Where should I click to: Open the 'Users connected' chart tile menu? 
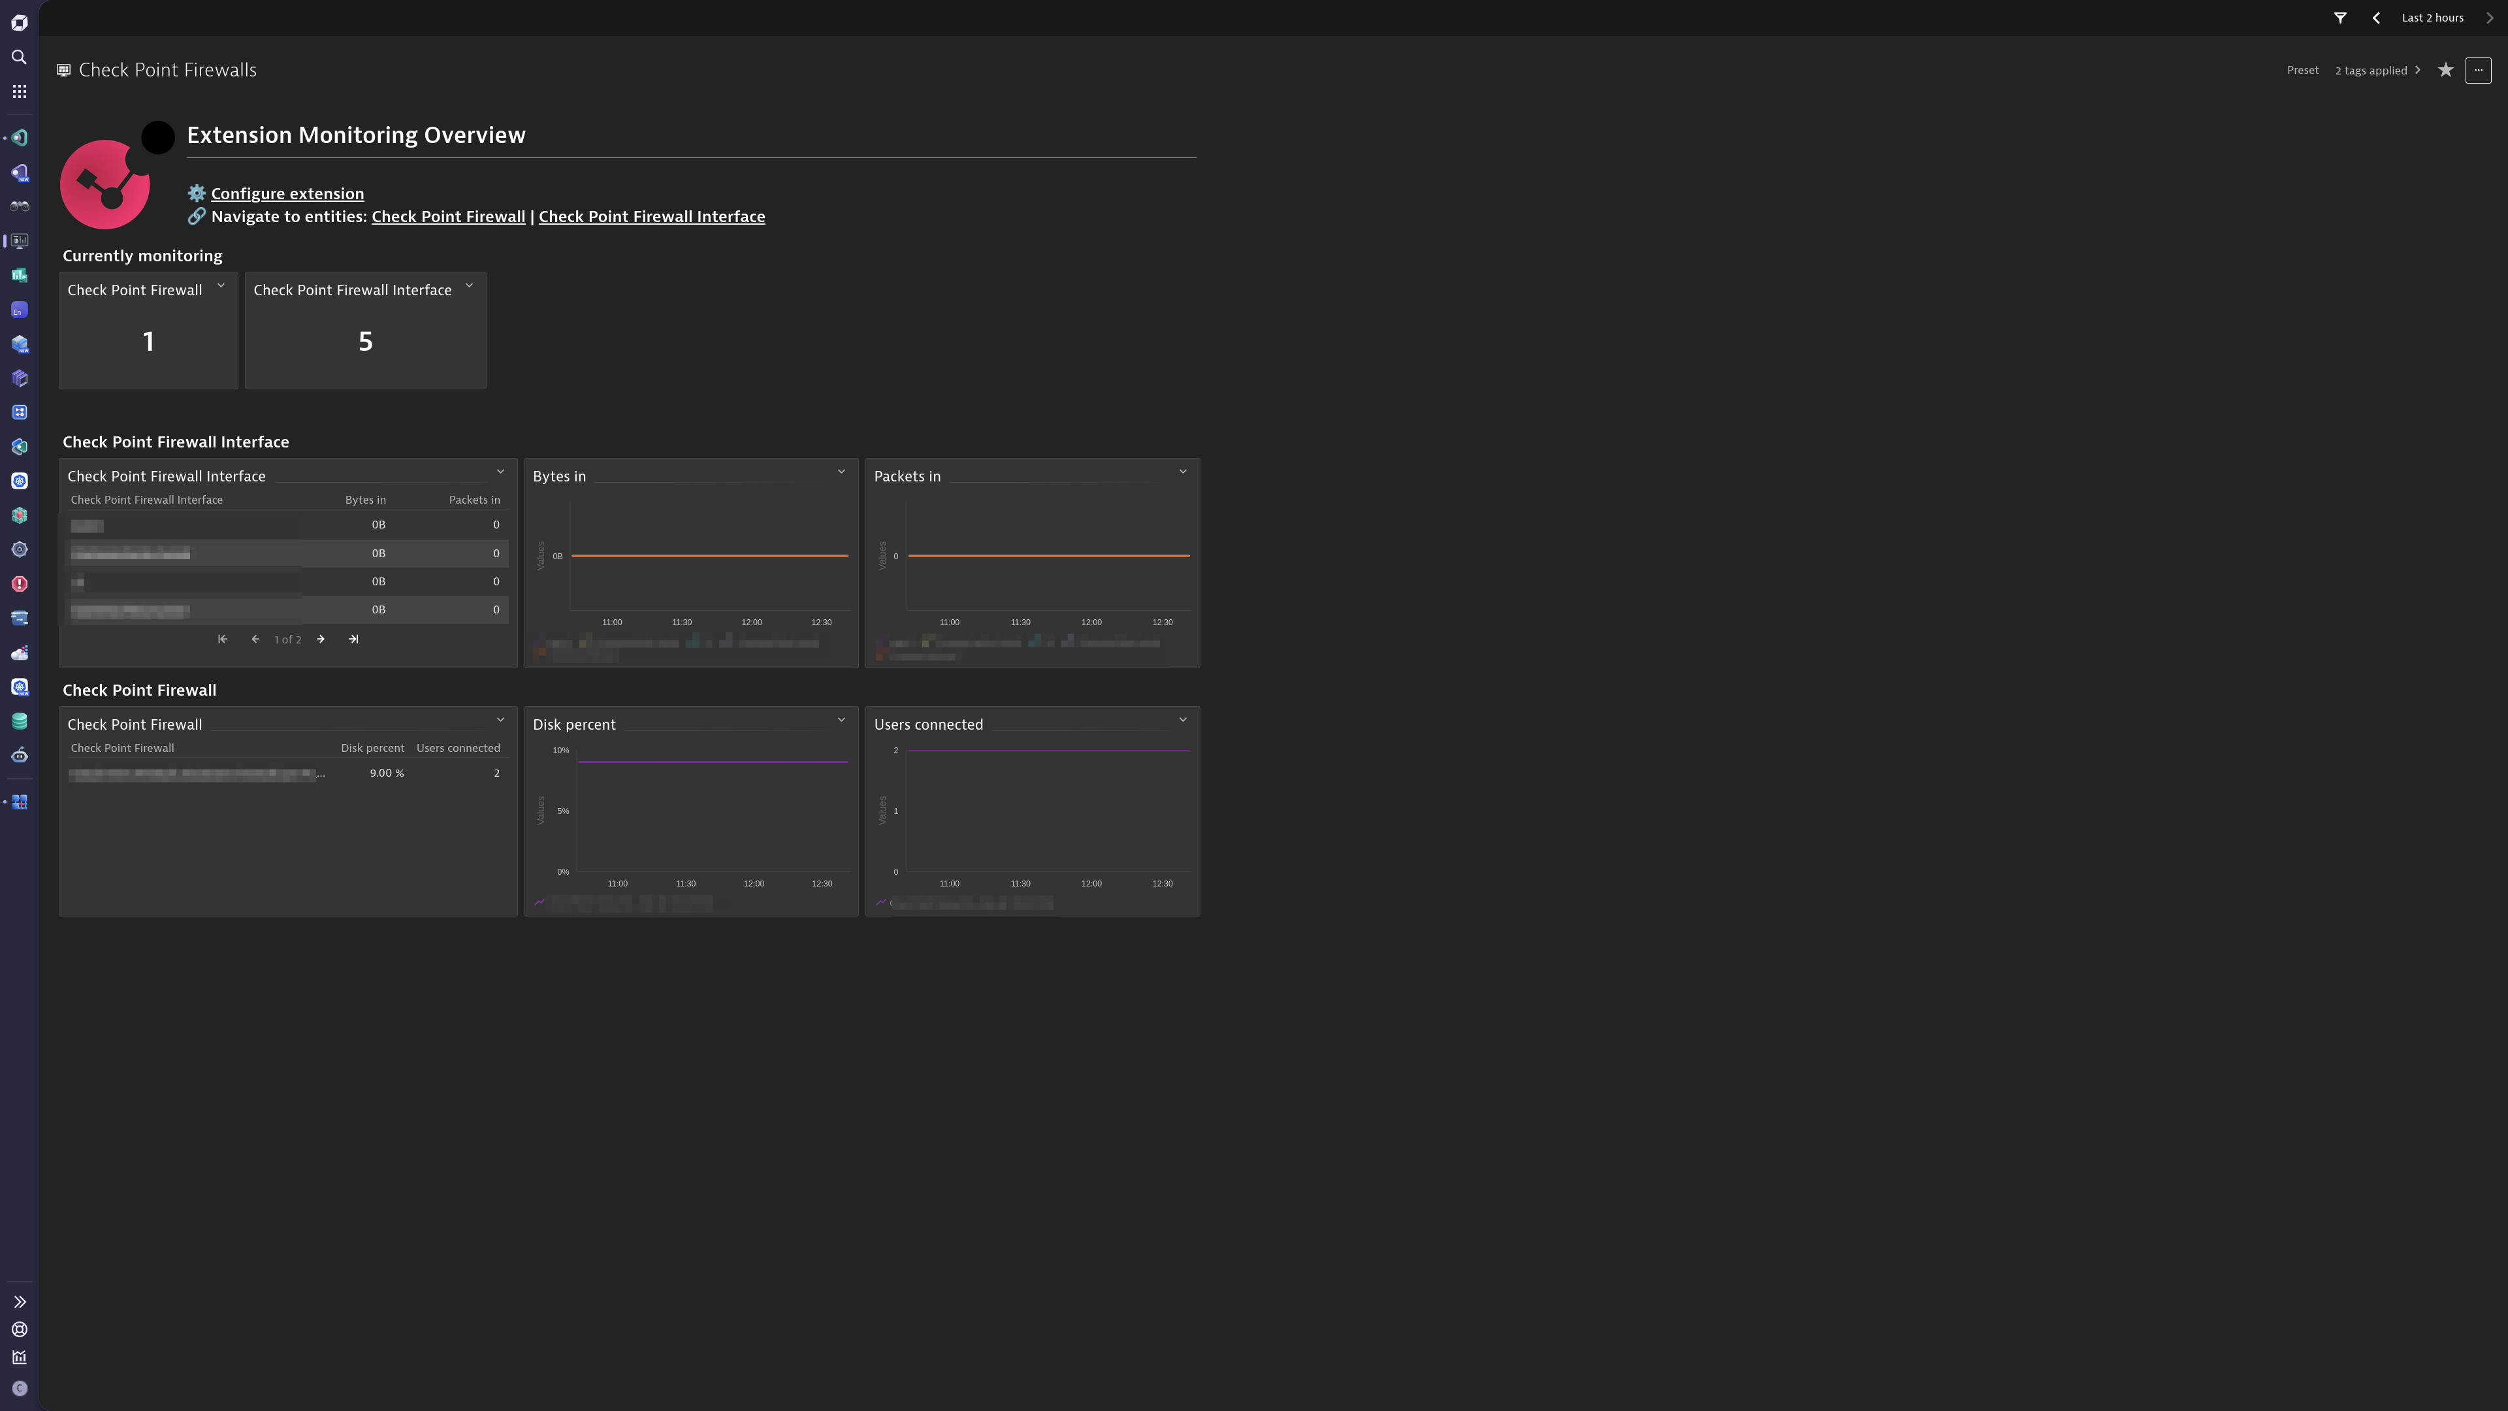(x=1183, y=720)
